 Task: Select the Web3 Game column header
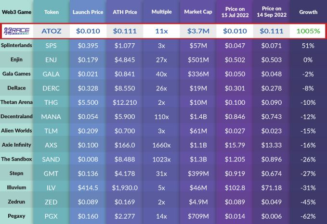16,11
